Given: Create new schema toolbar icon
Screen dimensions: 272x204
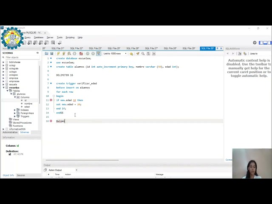Looking at the screenshot, I should click(24, 42).
